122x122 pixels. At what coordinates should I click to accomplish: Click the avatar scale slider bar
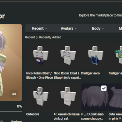(11, 112)
